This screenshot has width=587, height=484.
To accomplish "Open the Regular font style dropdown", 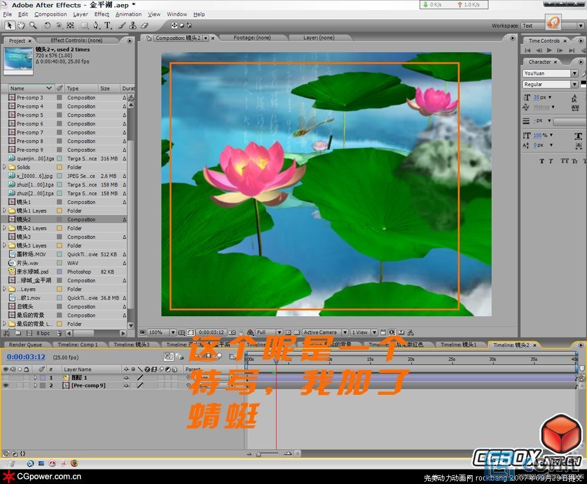I will click(x=574, y=84).
